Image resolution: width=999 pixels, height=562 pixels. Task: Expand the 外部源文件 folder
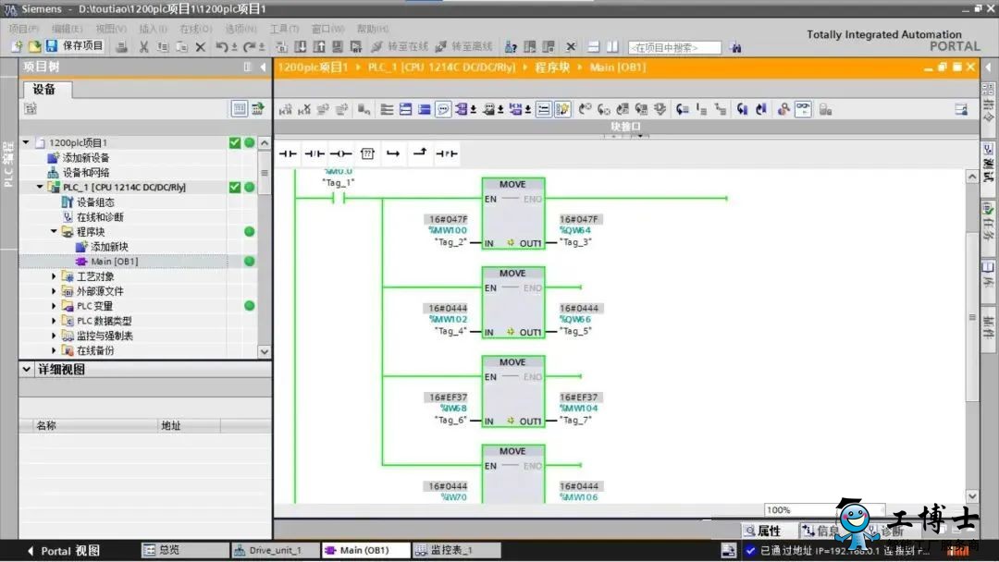[55, 291]
